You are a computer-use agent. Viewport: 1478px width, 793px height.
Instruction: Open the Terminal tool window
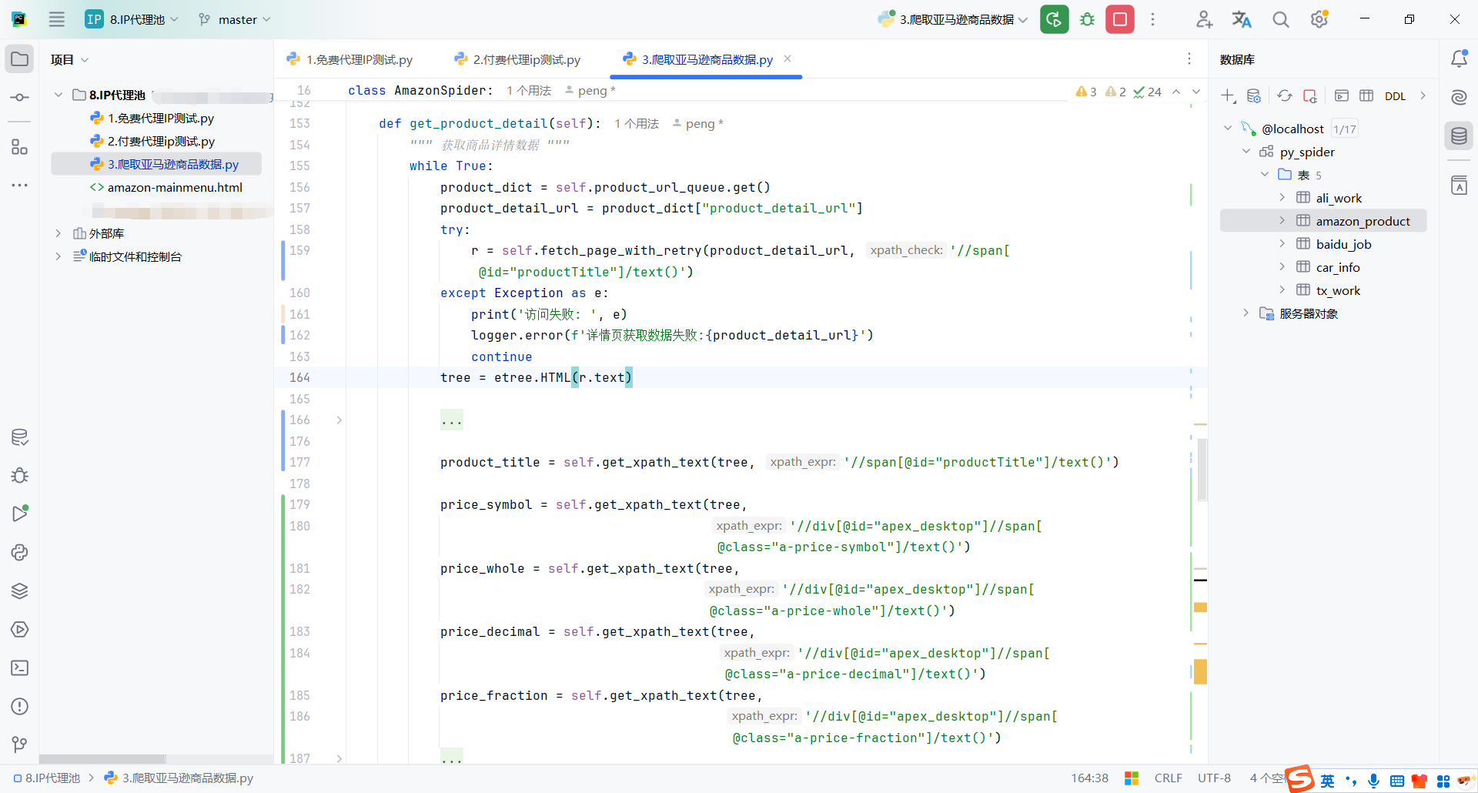[19, 668]
